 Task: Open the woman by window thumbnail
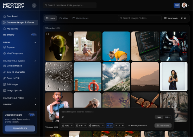(x=87, y=46)
